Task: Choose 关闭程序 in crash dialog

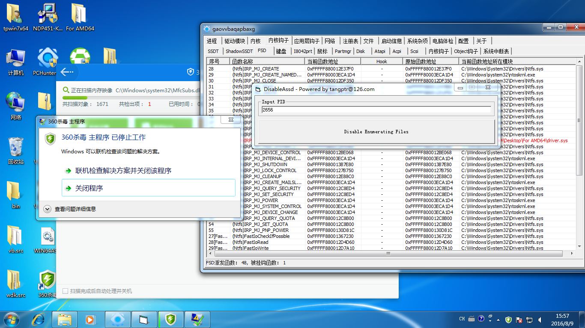Action: tap(149, 188)
